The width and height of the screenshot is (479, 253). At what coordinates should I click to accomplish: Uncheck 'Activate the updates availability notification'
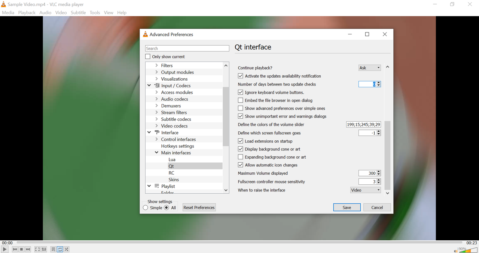click(241, 76)
